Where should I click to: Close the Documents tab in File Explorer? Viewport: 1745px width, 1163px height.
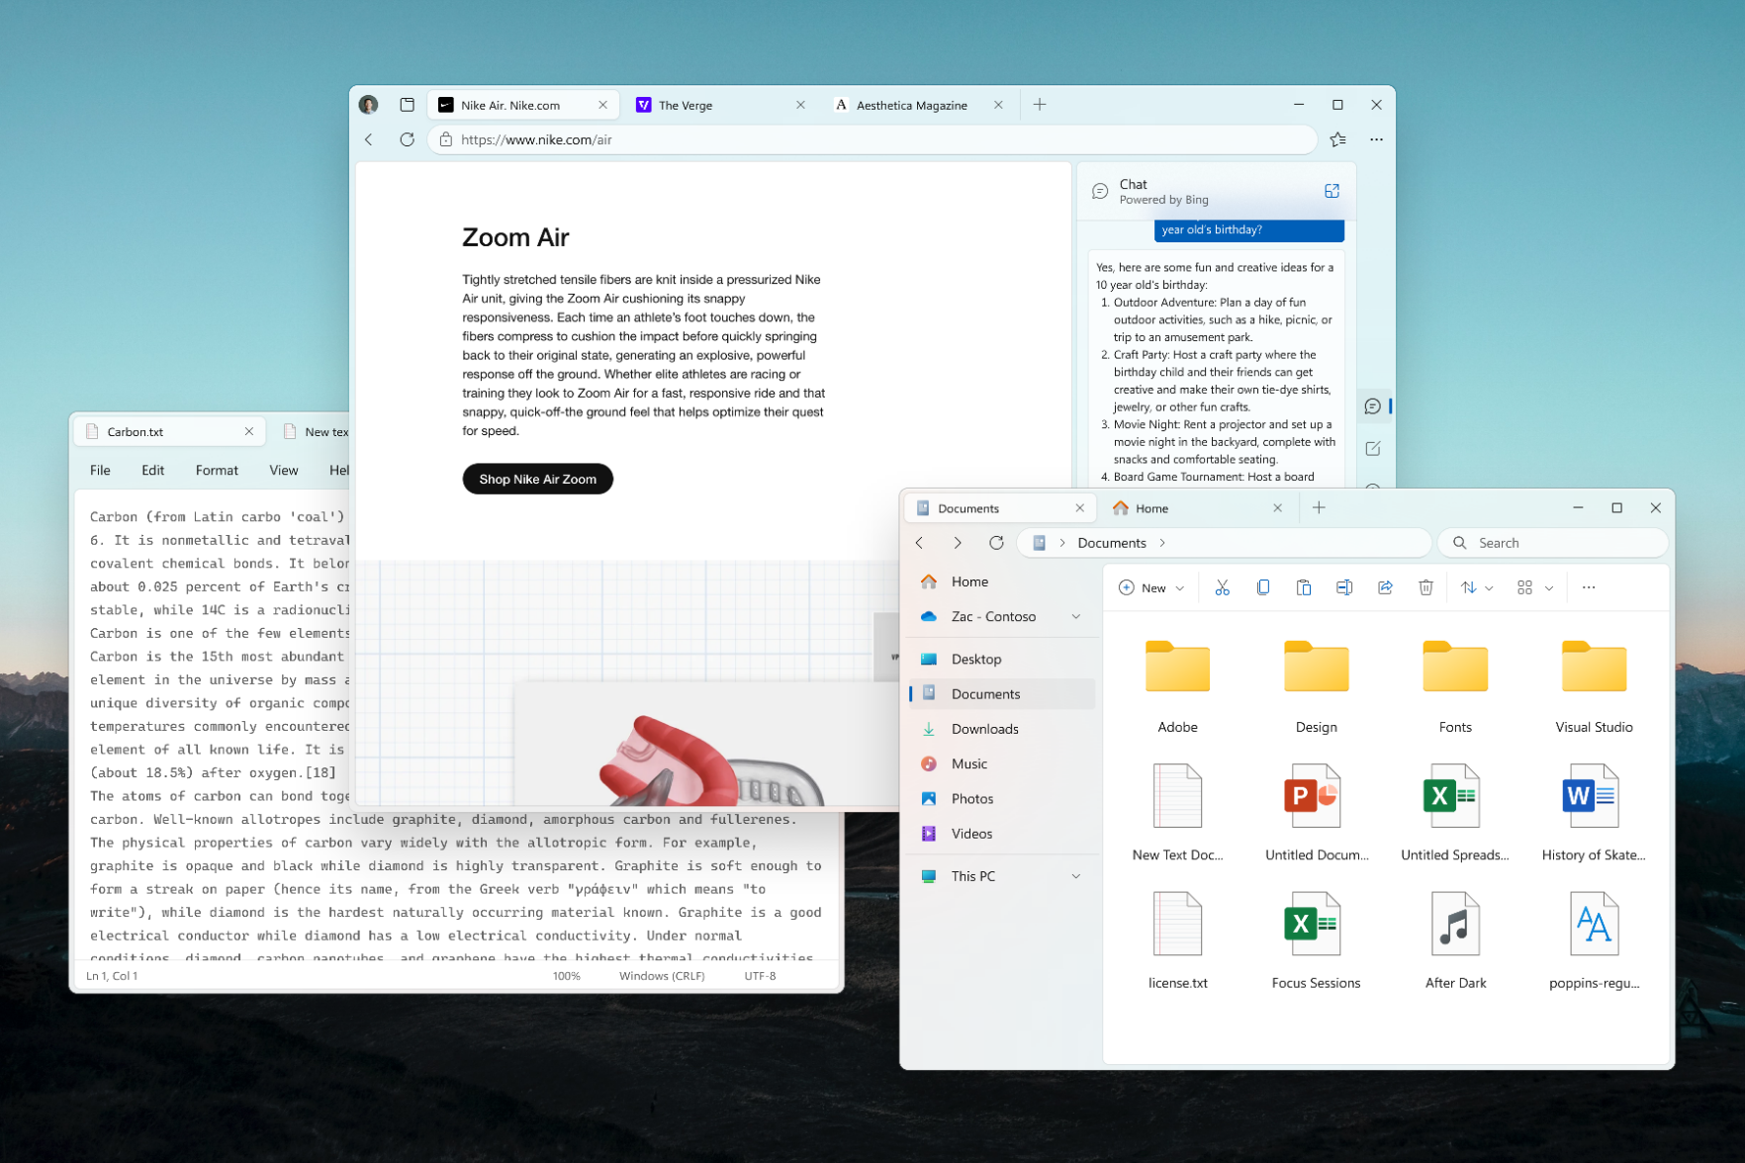(x=1079, y=508)
